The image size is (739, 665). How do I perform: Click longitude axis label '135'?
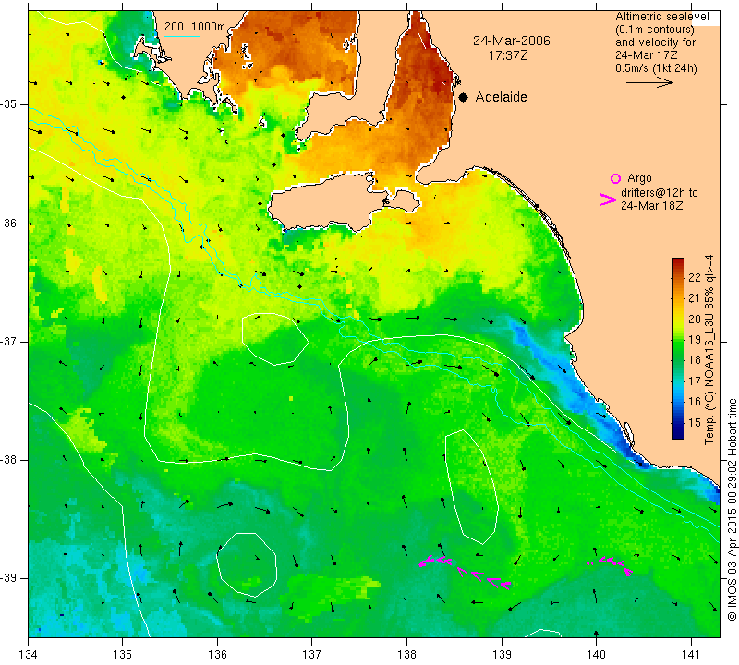click(x=123, y=654)
